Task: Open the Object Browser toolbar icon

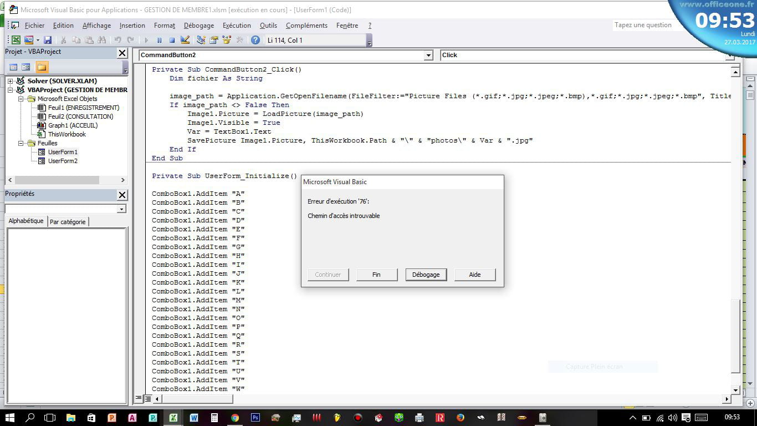Action: [227, 40]
